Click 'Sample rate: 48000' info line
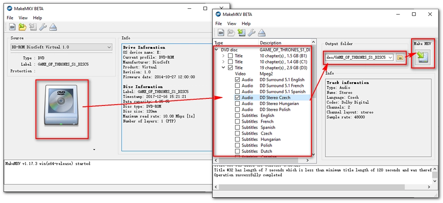Screen dimensions: 443x203 pos(346,117)
